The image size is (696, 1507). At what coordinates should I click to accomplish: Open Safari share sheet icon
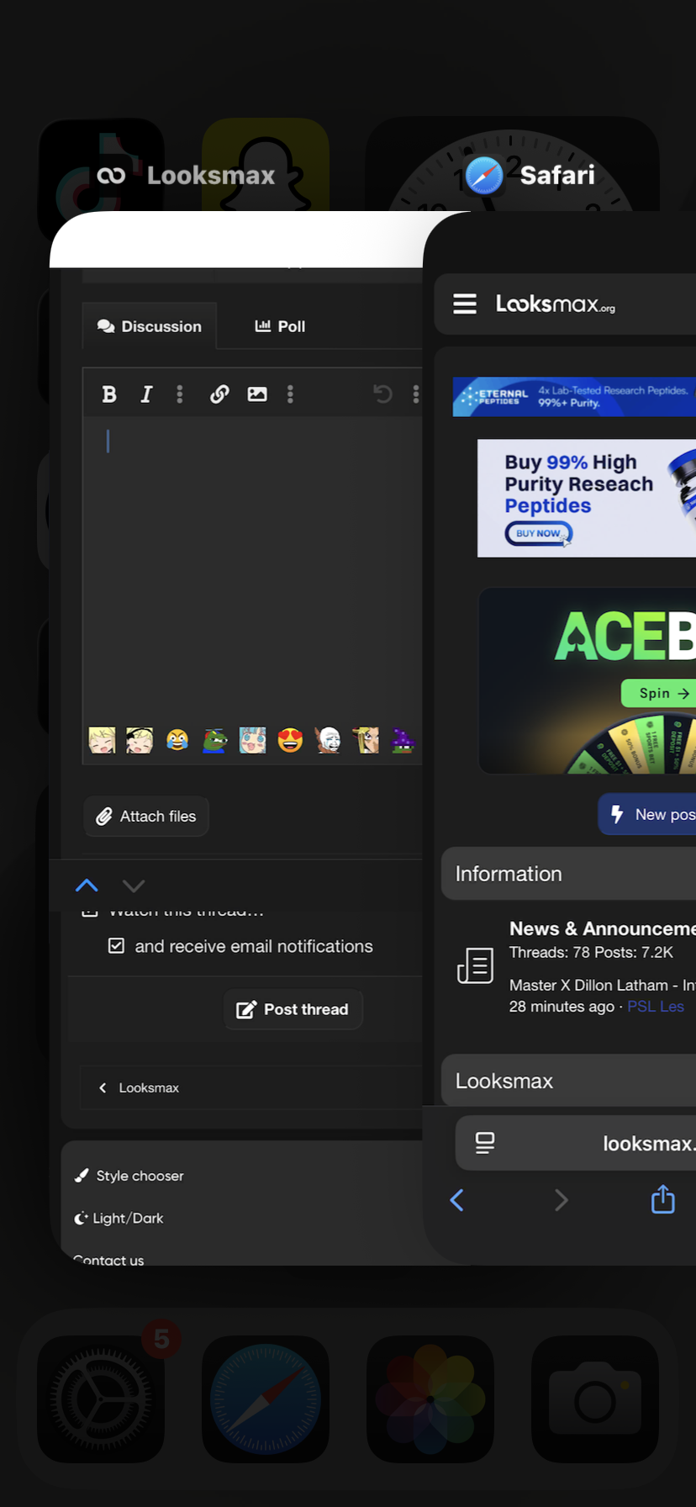(663, 1198)
